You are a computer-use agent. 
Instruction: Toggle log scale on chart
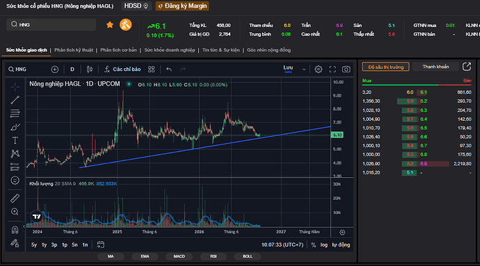(324, 245)
